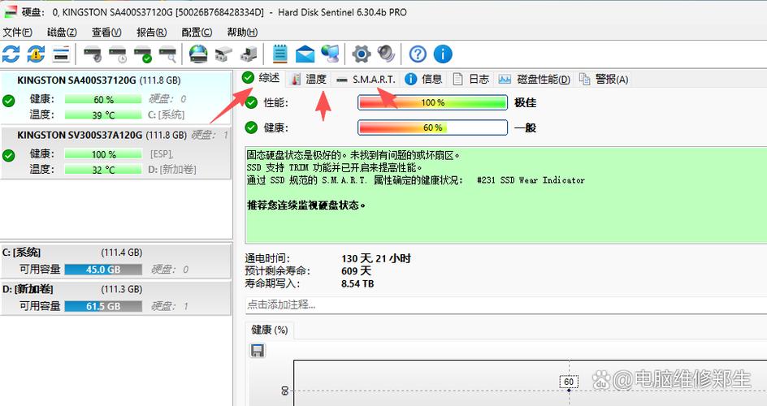
Task: Click the network computer with globe icon
Action: [x=330, y=54]
